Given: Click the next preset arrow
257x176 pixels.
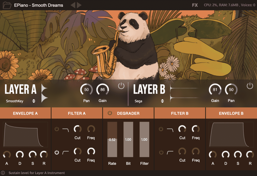Looking at the screenshot, I should [79, 5].
